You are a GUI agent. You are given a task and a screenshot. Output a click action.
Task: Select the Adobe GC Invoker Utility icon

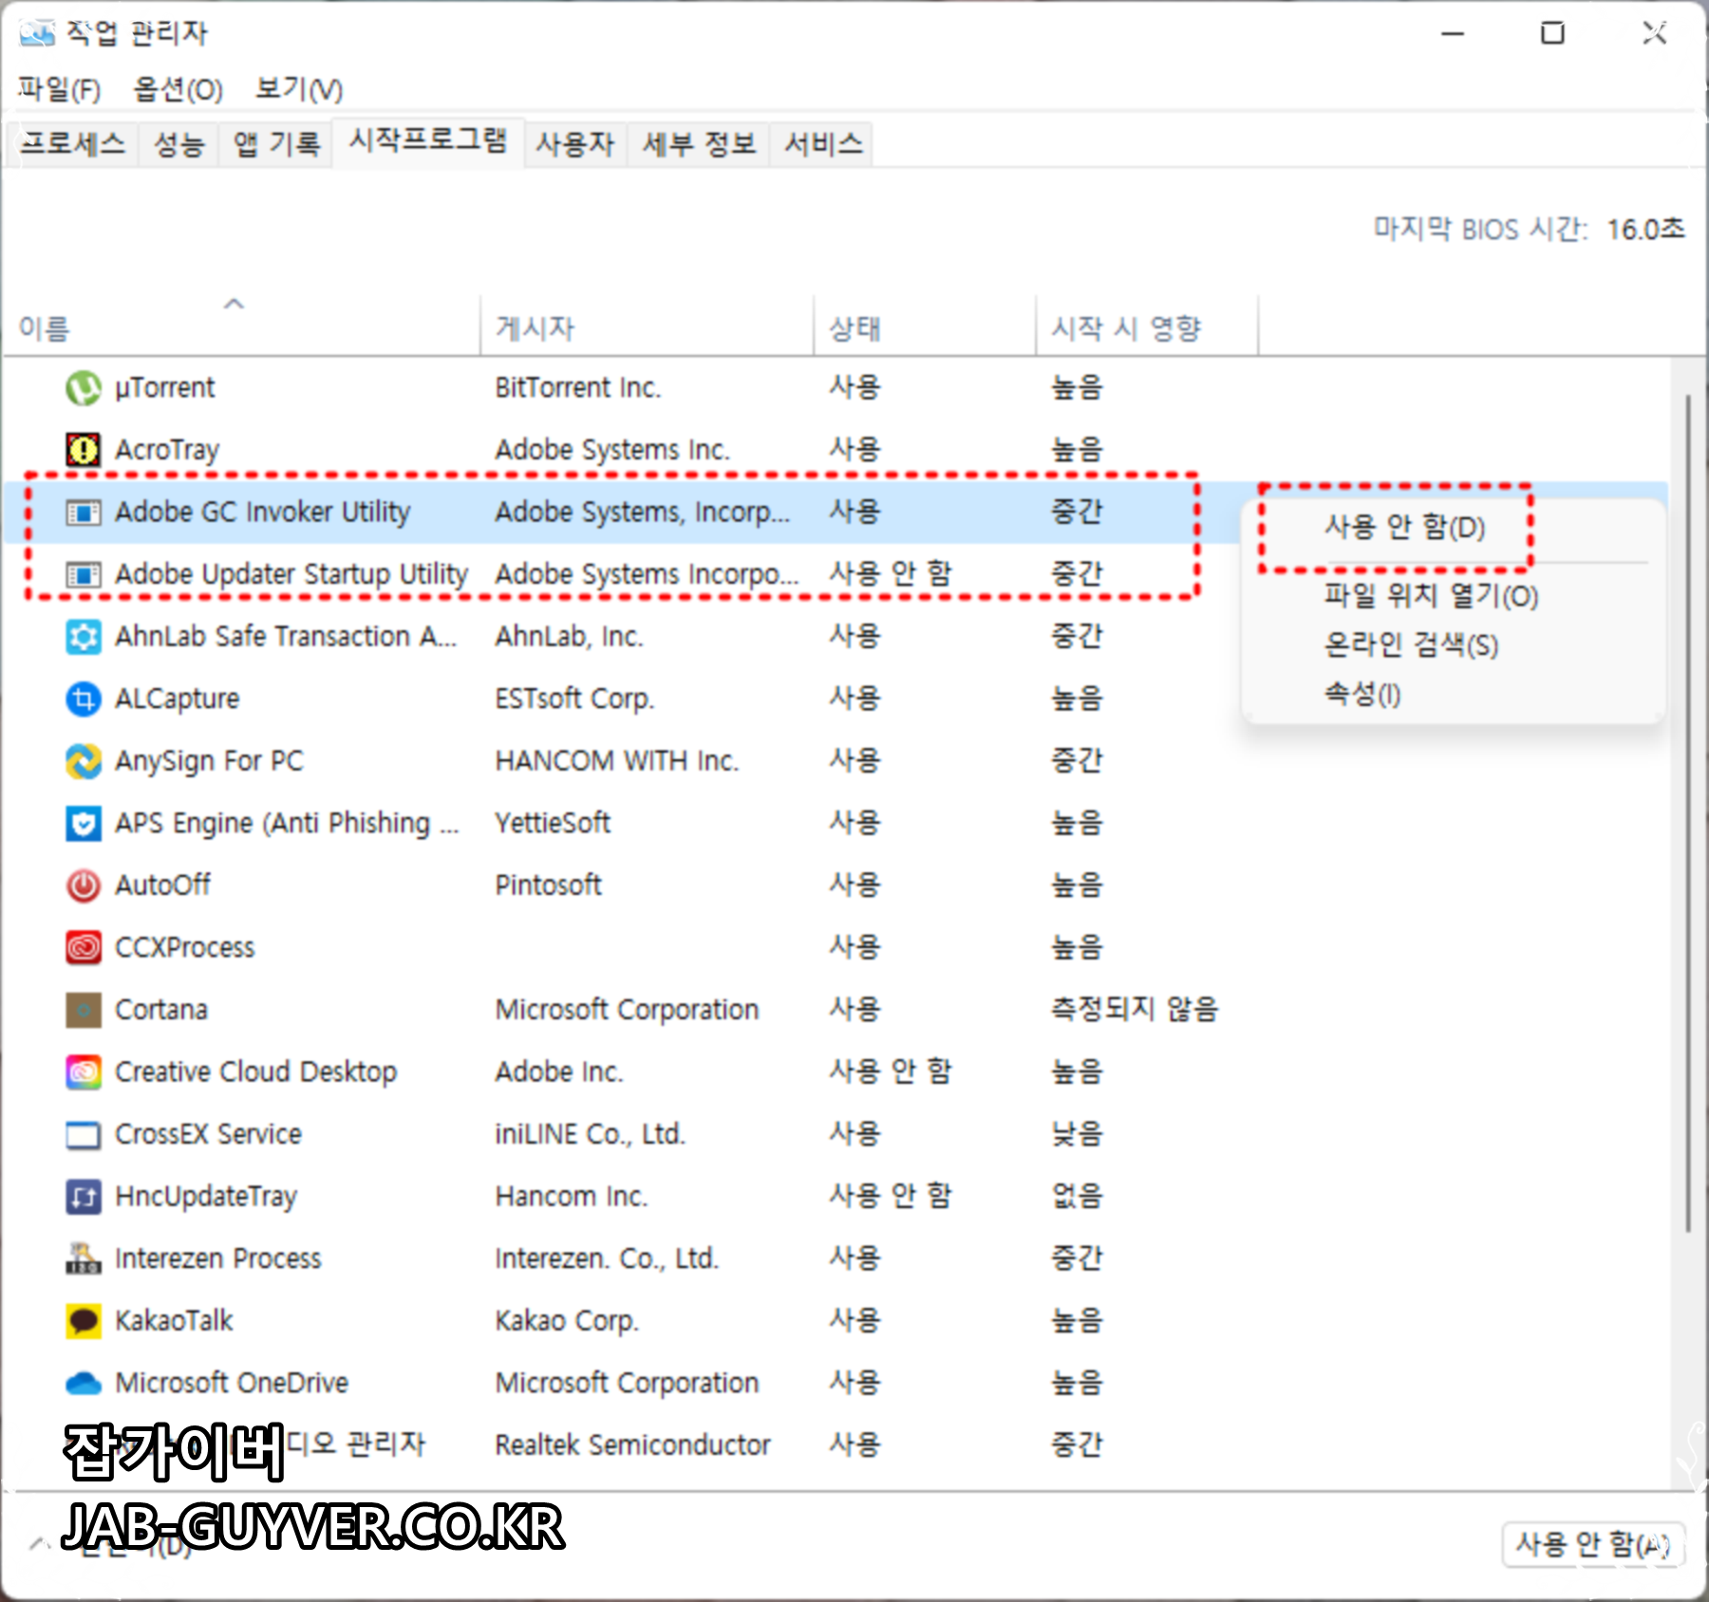click(x=84, y=512)
